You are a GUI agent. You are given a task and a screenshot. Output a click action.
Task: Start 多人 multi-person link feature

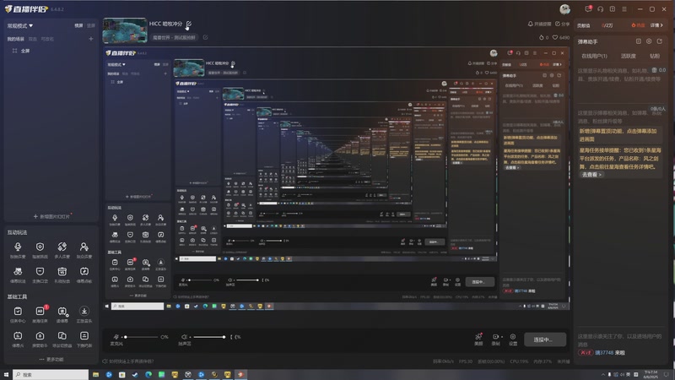[62, 249]
